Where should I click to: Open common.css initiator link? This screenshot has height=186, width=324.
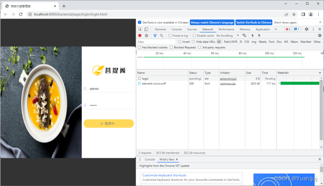(228, 83)
